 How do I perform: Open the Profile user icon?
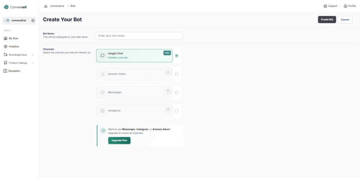click(345, 6)
